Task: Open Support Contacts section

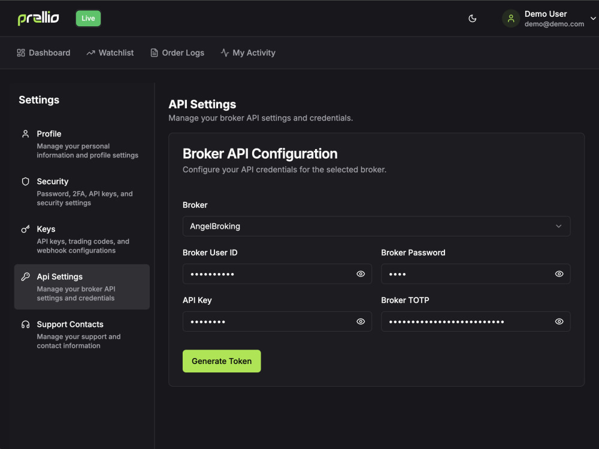Action: (81, 335)
